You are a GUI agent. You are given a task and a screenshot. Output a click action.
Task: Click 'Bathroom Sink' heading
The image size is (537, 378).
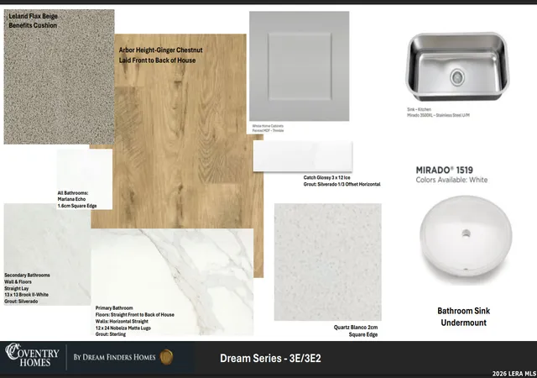pos(464,311)
